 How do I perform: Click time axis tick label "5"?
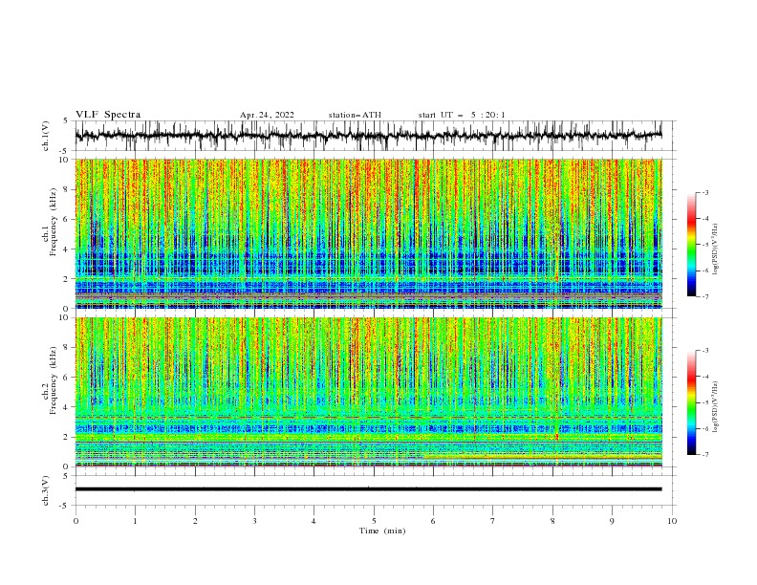[x=374, y=521]
